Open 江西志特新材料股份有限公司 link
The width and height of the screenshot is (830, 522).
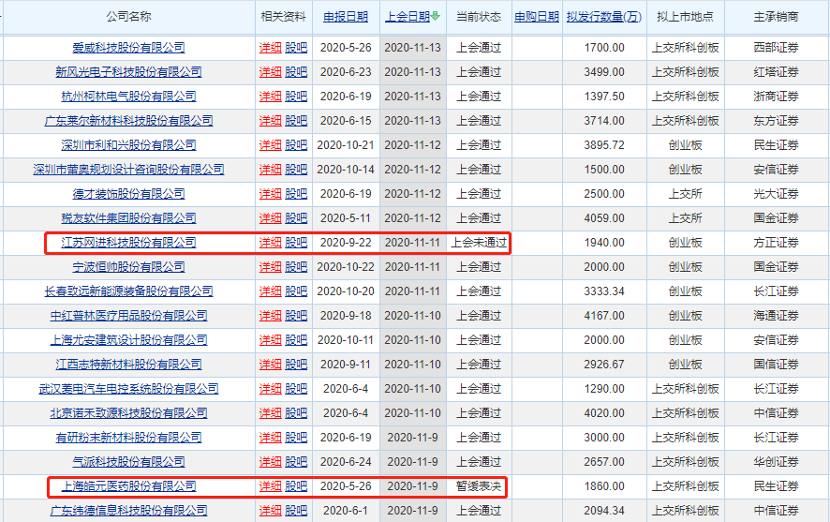[128, 365]
